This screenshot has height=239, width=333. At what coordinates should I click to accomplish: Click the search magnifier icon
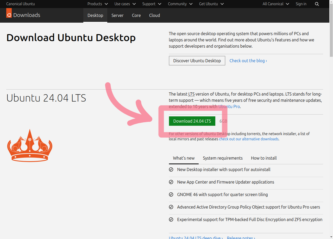point(317,4)
